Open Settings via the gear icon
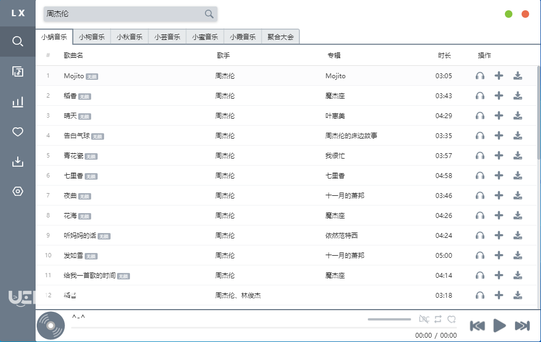This screenshot has height=342, width=541. tap(17, 191)
